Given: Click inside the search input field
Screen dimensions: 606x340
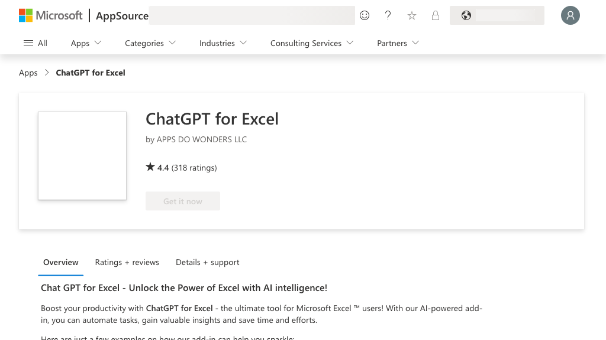Looking at the screenshot, I should point(251,15).
